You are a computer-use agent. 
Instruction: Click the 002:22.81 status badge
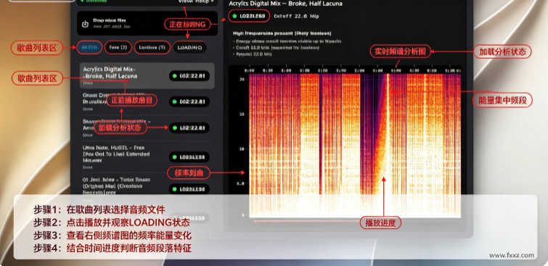point(189,101)
